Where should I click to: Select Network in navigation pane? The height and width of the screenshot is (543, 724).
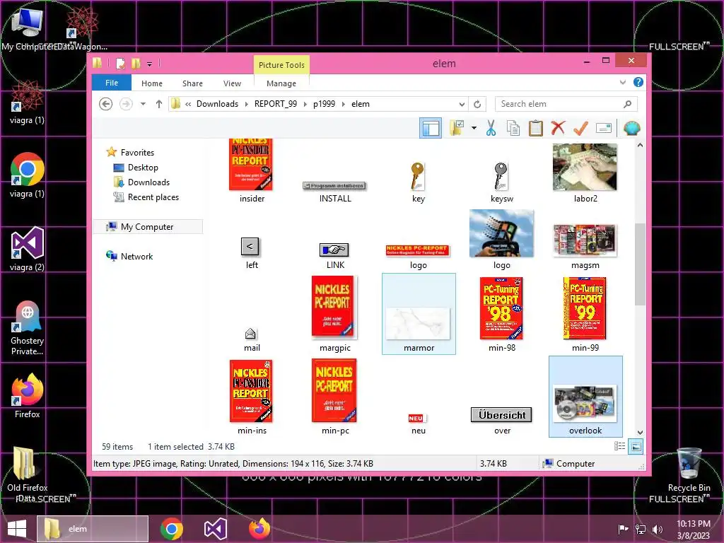point(136,256)
